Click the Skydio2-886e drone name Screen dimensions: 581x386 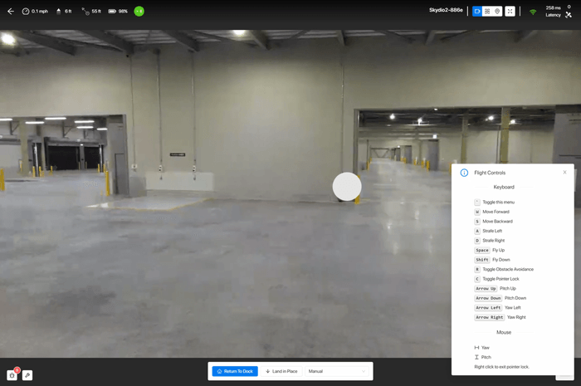(446, 10)
